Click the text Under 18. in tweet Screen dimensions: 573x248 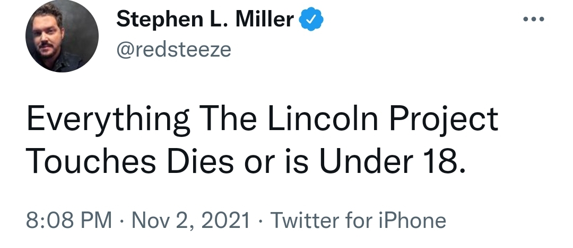click(x=393, y=161)
